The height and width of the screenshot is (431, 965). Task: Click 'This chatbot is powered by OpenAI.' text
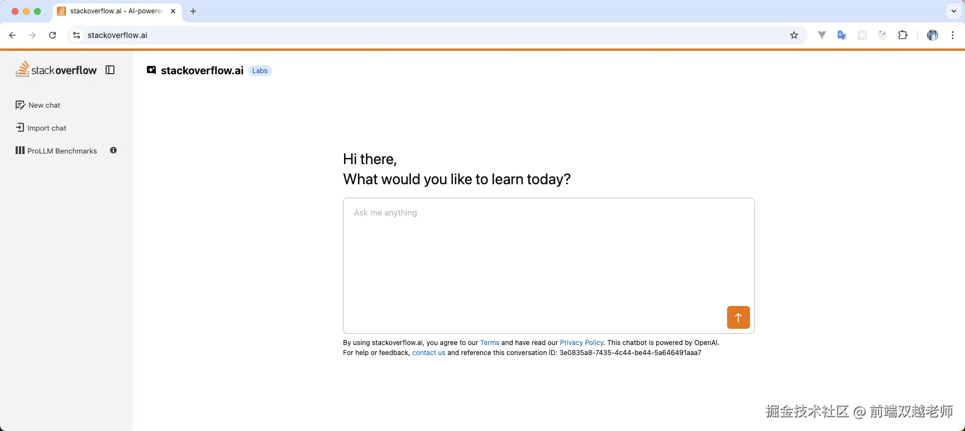click(x=663, y=343)
